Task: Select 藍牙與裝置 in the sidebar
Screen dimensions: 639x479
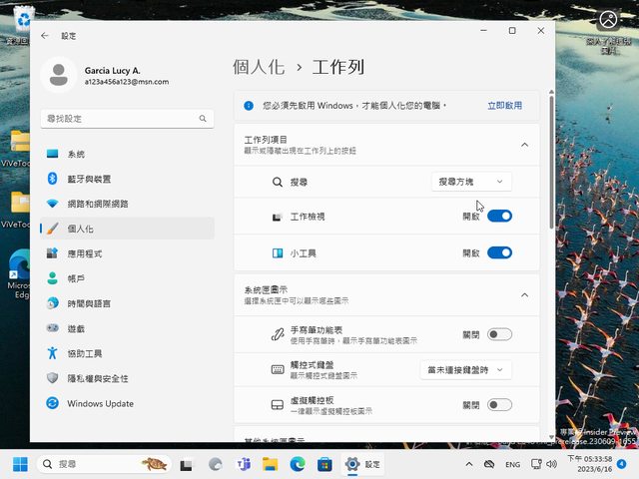Action: point(89,179)
